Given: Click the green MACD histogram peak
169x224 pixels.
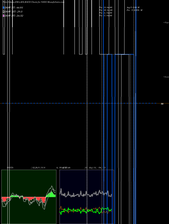Looking at the screenshot, I should coord(51,194).
